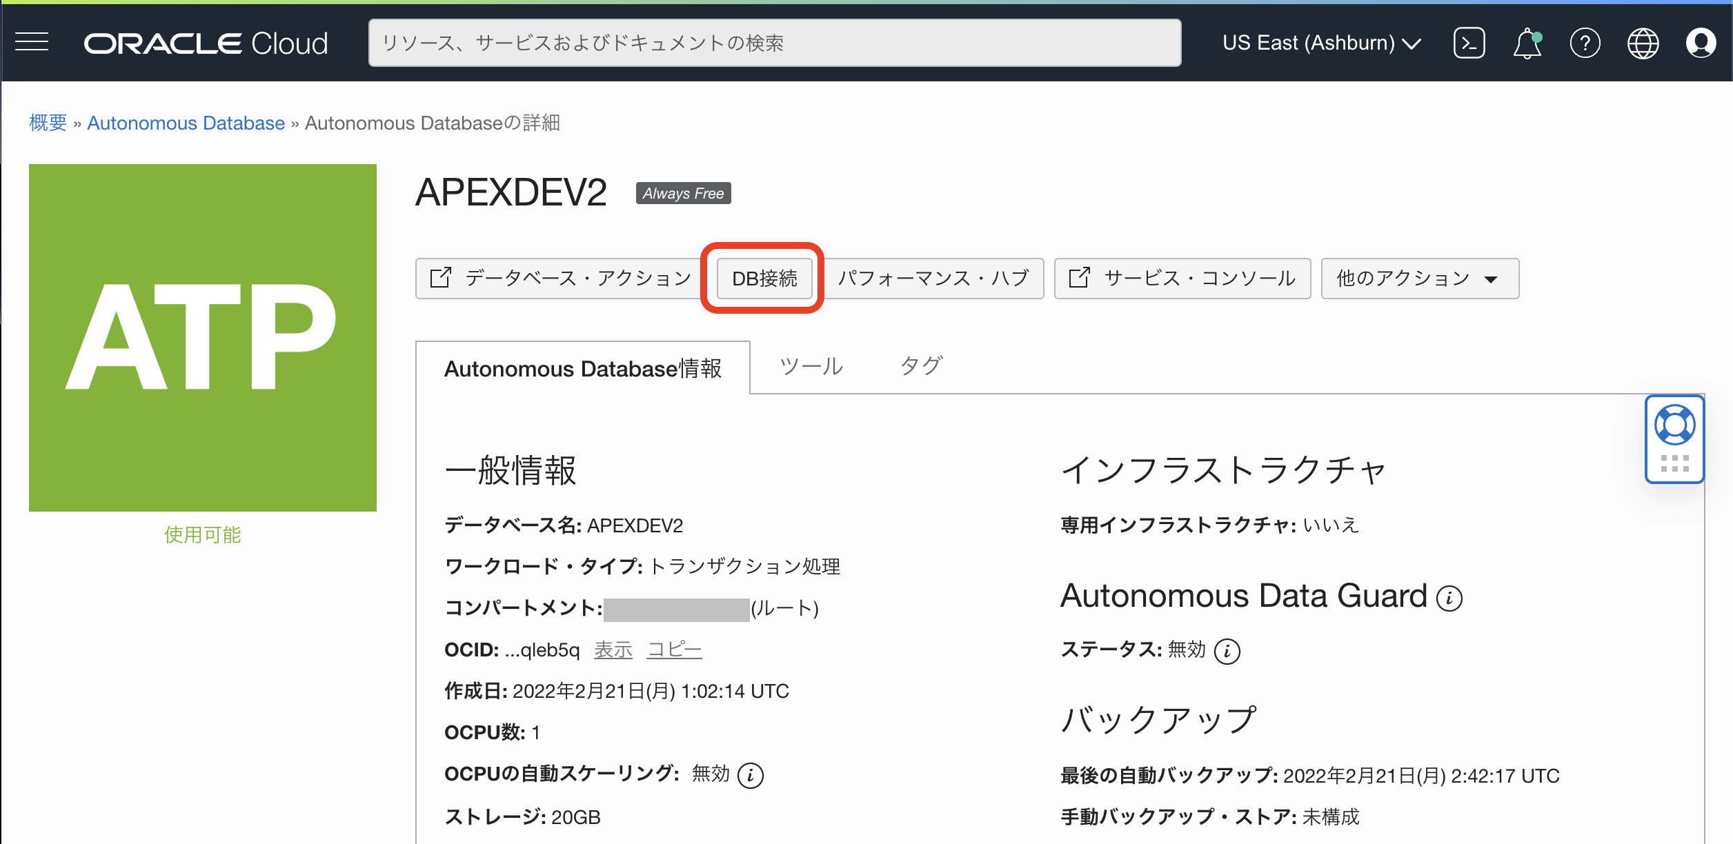Click データベース名: APEXDEV2 text
This screenshot has width=1733, height=844.
click(x=564, y=525)
